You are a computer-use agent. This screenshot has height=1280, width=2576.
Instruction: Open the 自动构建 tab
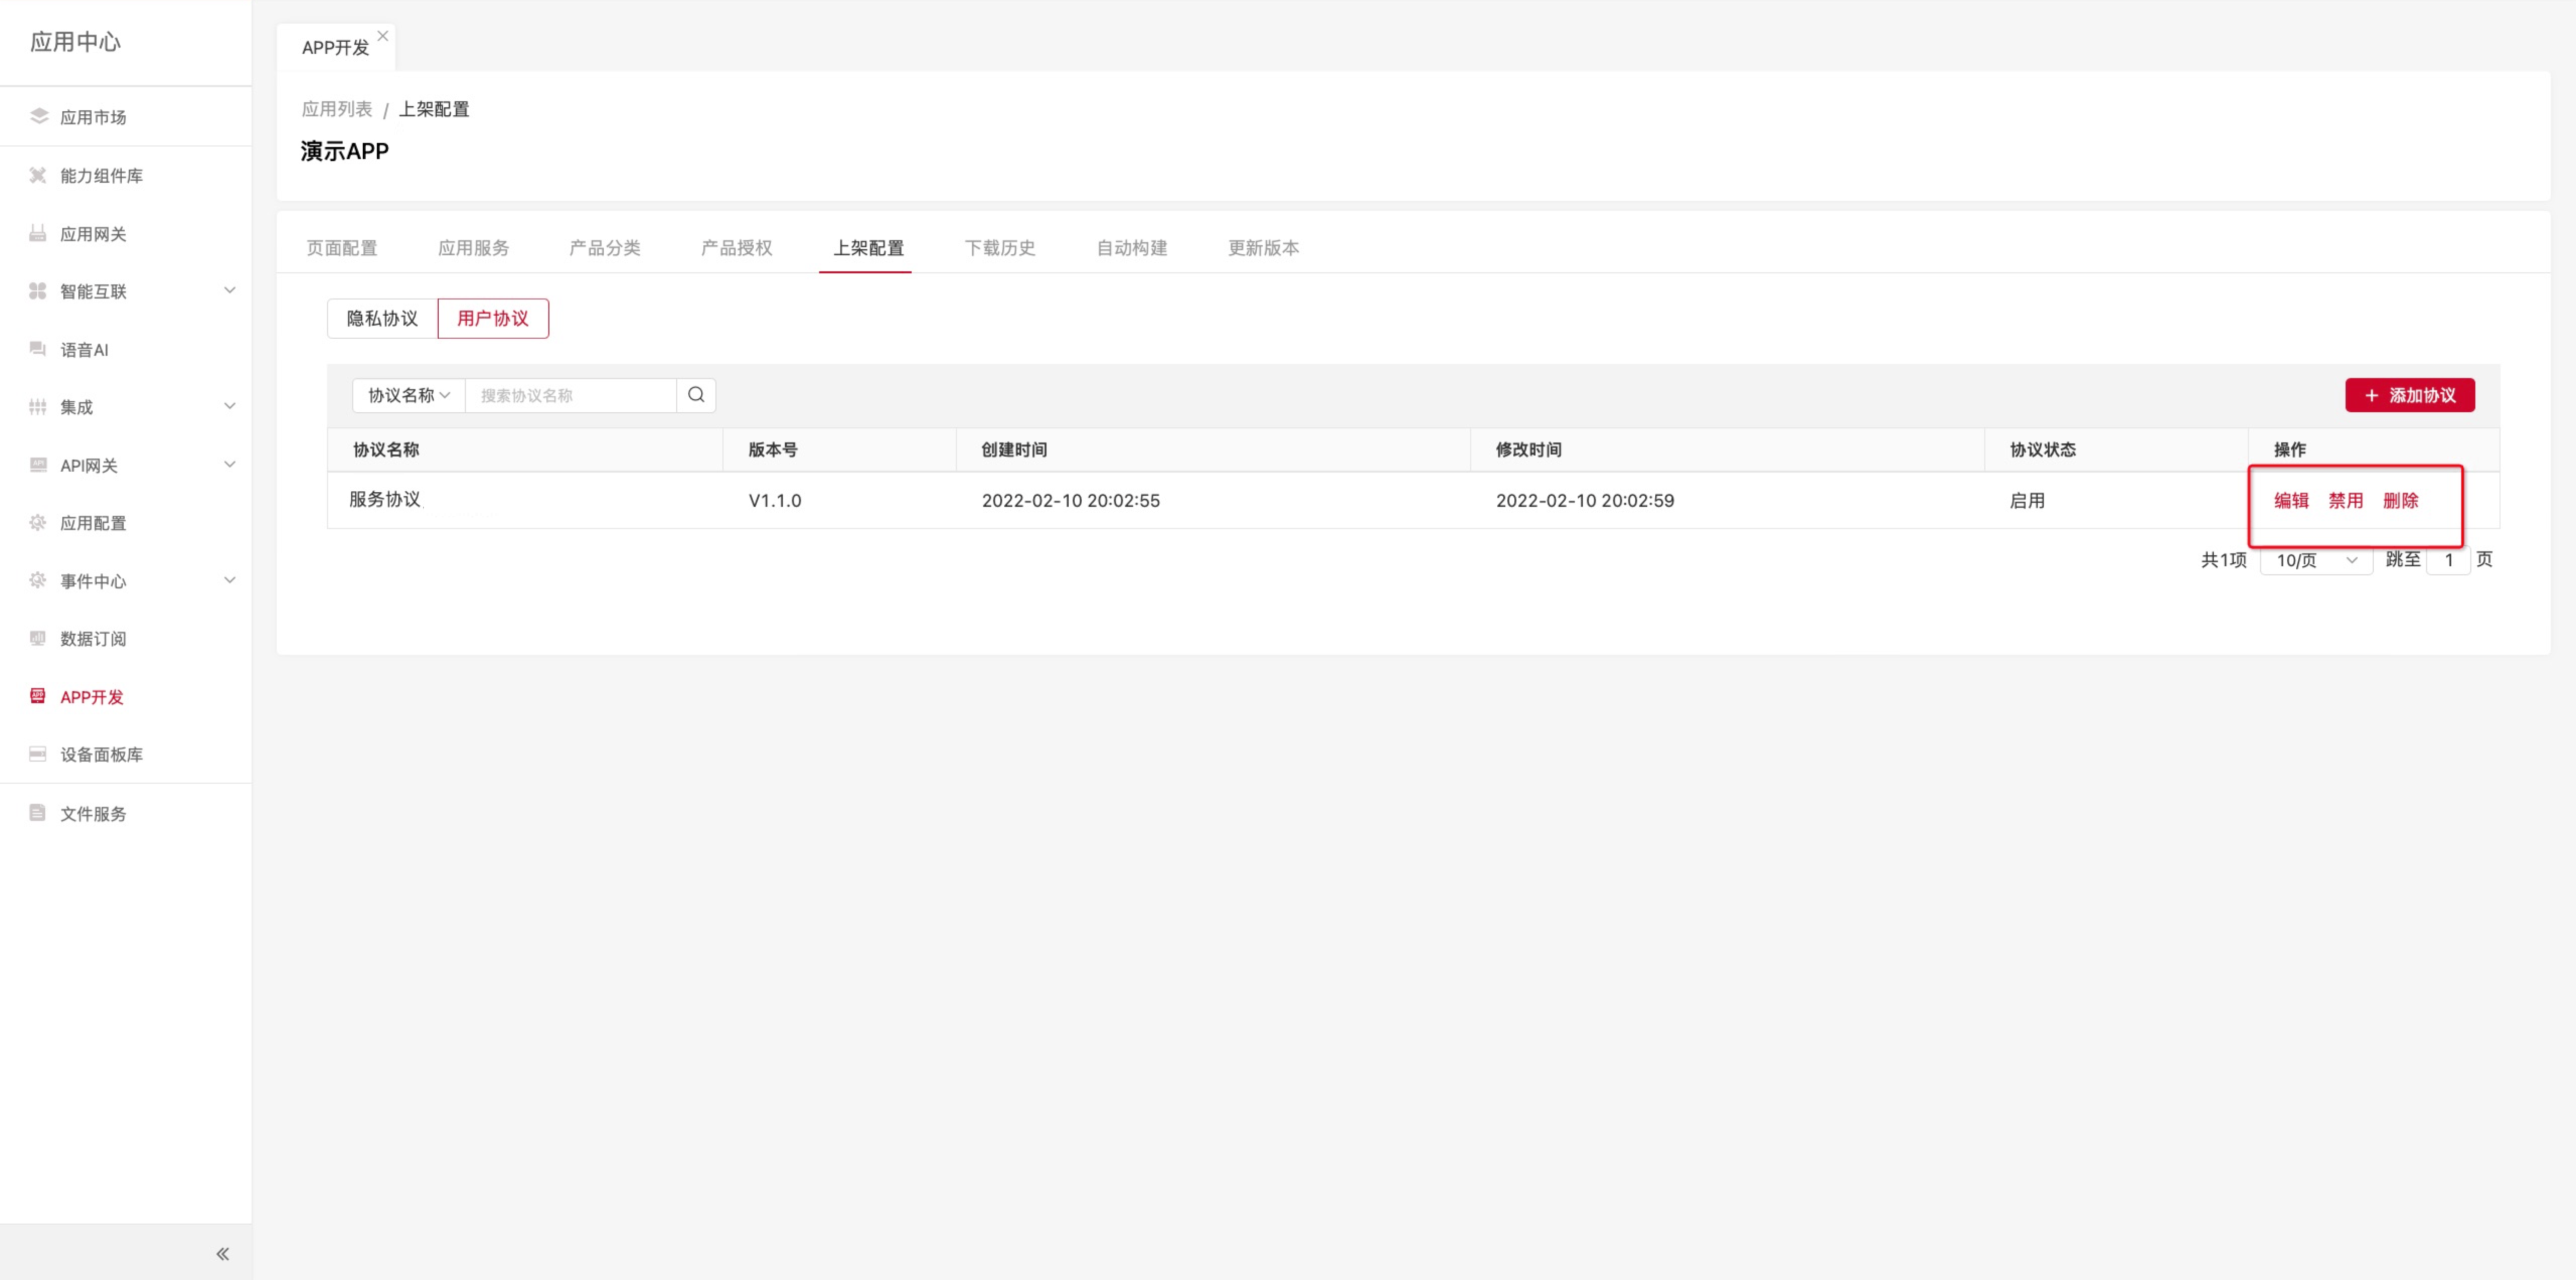pos(1131,247)
